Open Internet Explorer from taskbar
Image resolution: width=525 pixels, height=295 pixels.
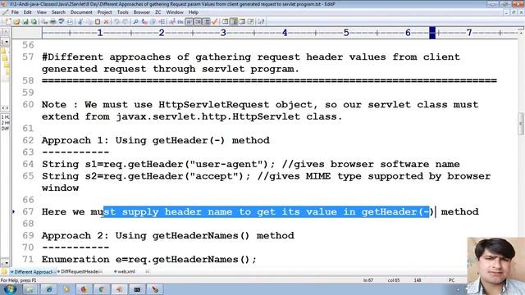point(48,289)
